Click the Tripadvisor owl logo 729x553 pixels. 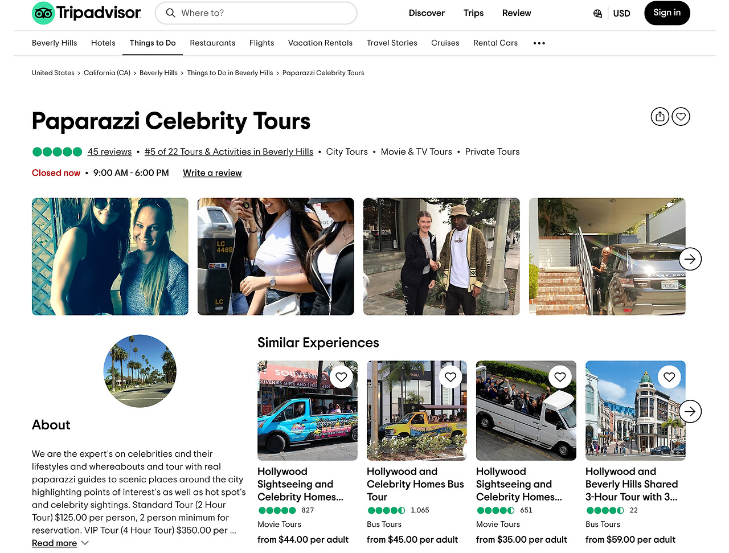[x=43, y=13]
